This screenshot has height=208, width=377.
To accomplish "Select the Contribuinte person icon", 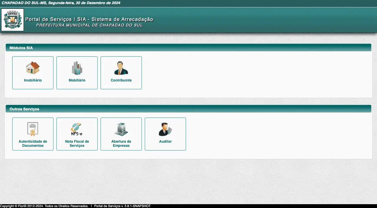I will click(121, 68).
